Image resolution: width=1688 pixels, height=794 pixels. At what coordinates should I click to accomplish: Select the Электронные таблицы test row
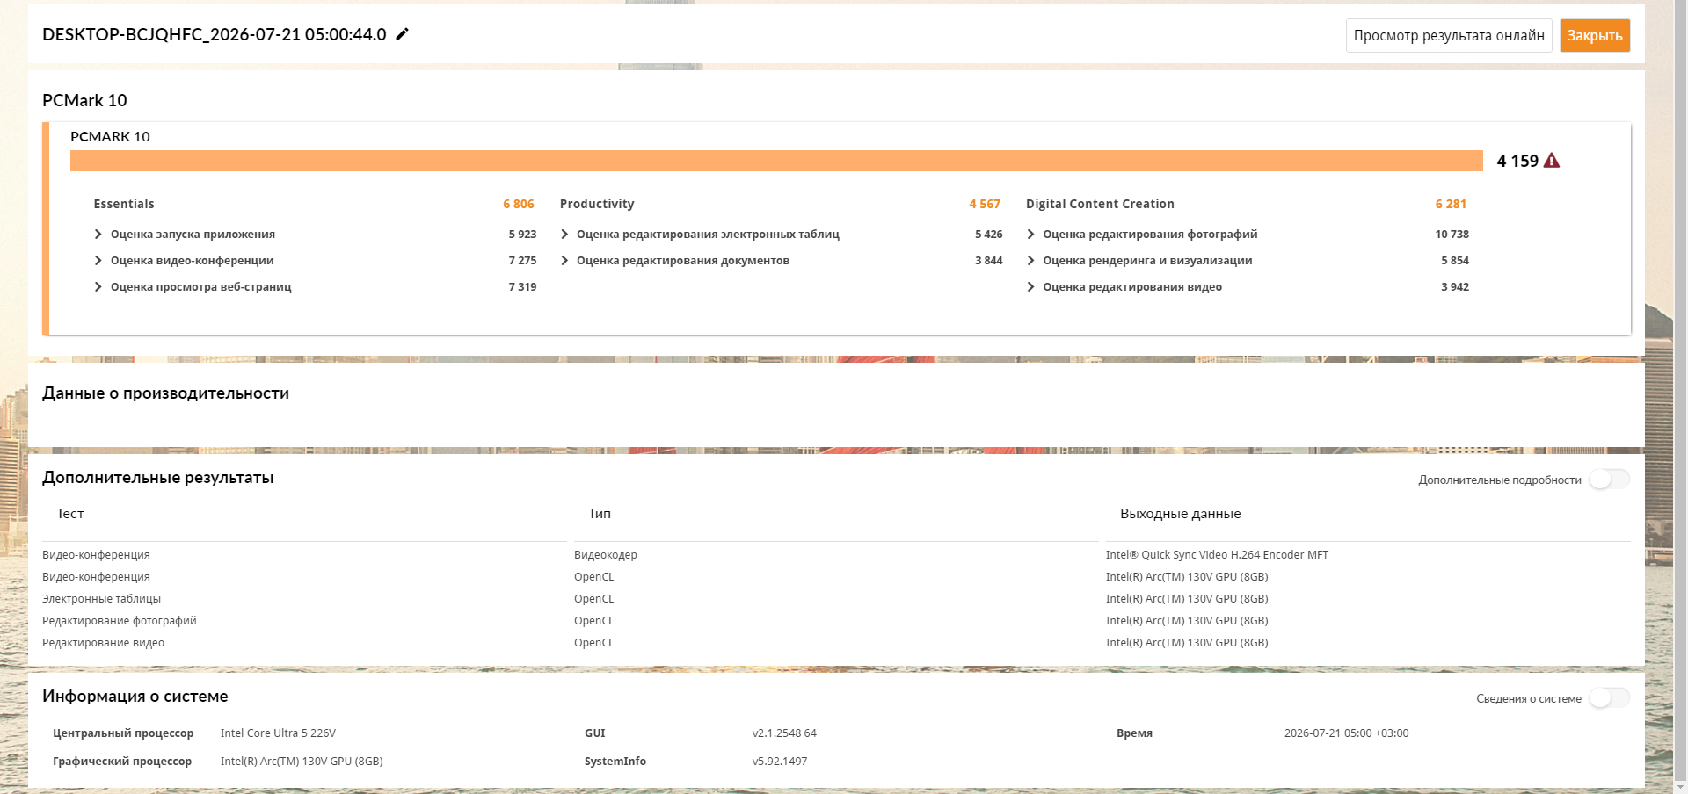[102, 599]
